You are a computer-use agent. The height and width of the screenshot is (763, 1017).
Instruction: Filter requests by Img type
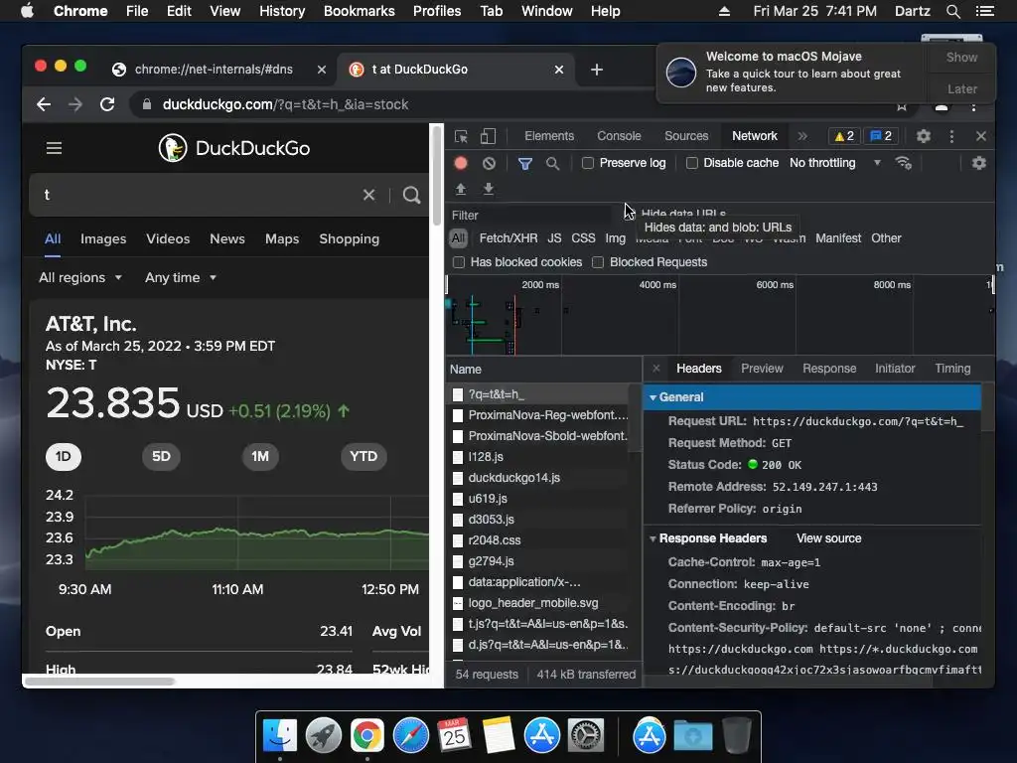pyautogui.click(x=615, y=238)
